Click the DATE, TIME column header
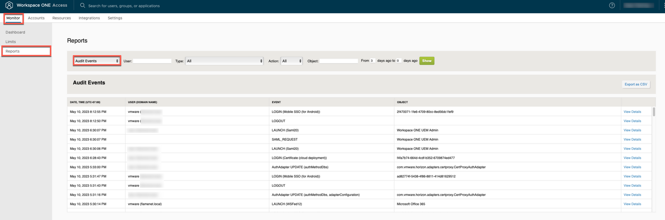The width and height of the screenshot is (665, 220). 85,102
